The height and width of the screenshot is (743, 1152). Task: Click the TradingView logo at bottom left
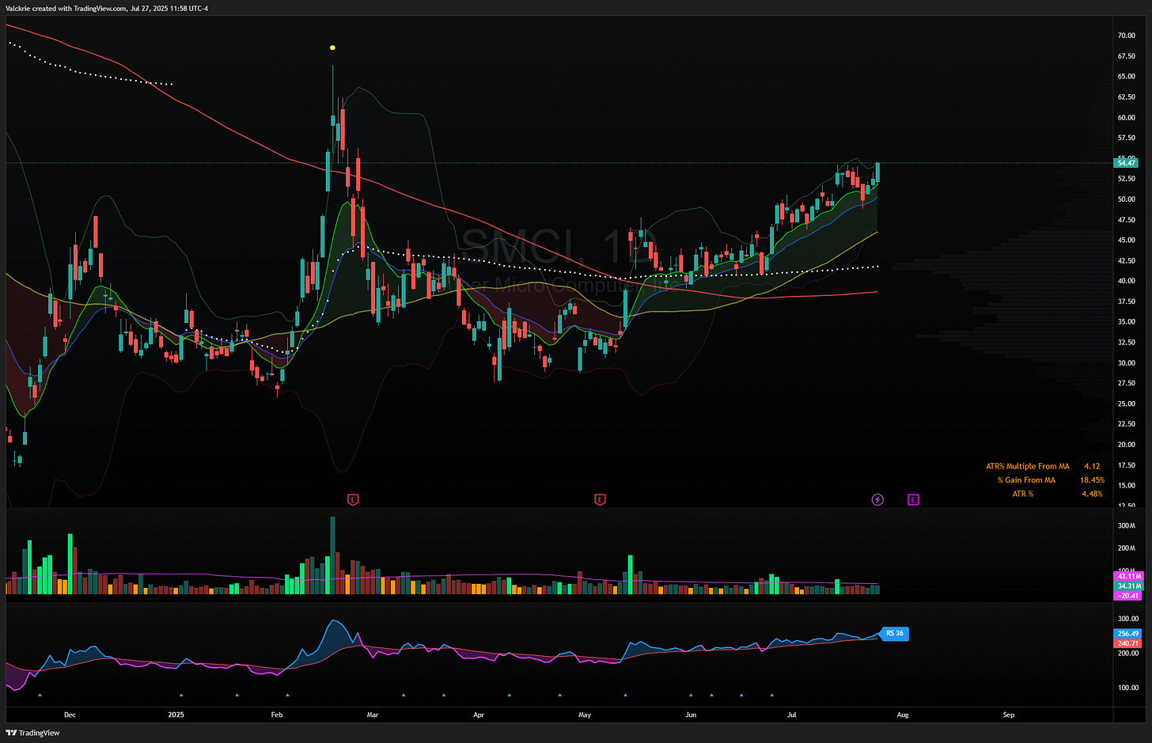(x=32, y=733)
